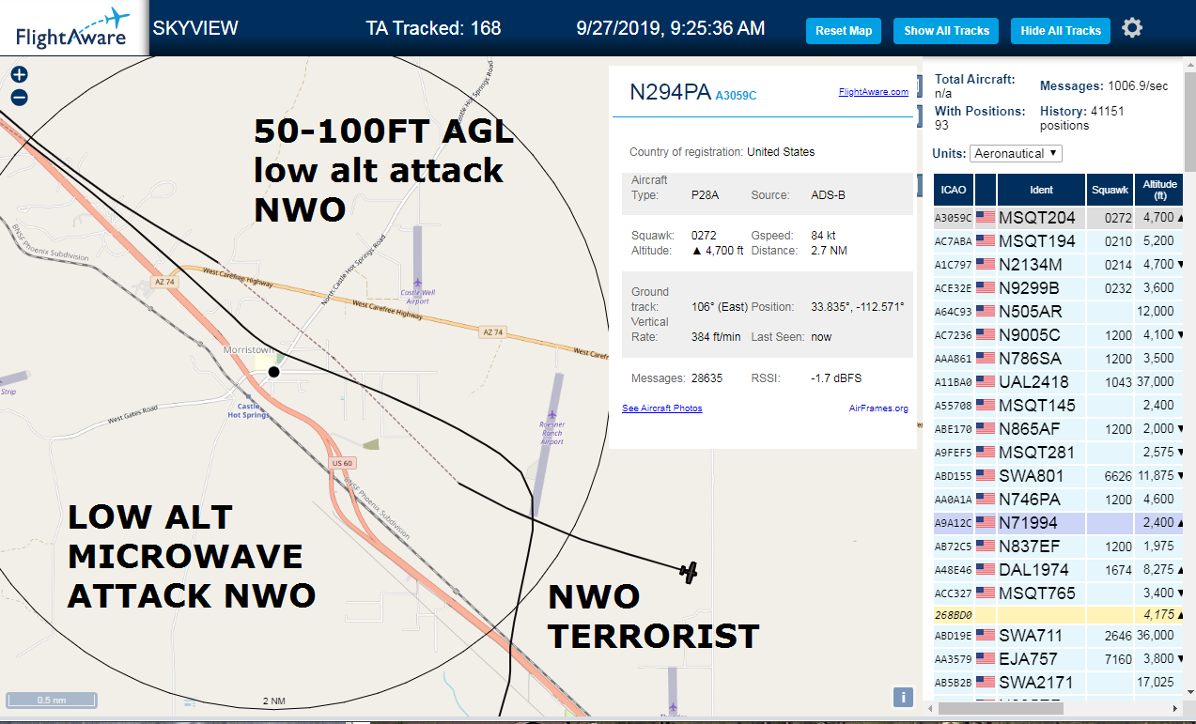
Task: Select the N837EF aircraft row
Action: click(x=1060, y=547)
